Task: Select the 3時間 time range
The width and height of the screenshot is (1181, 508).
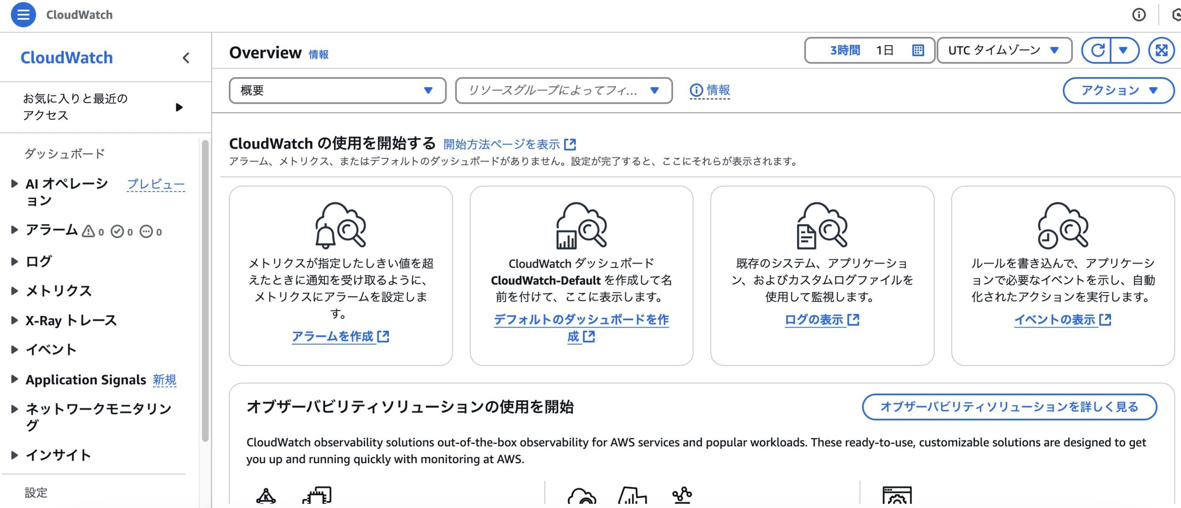Action: click(x=845, y=50)
